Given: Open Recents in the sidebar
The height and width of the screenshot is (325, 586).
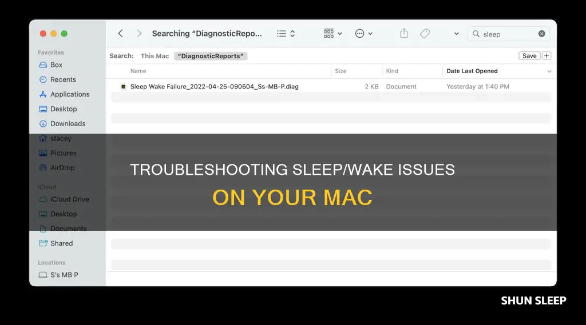Looking at the screenshot, I should point(63,79).
